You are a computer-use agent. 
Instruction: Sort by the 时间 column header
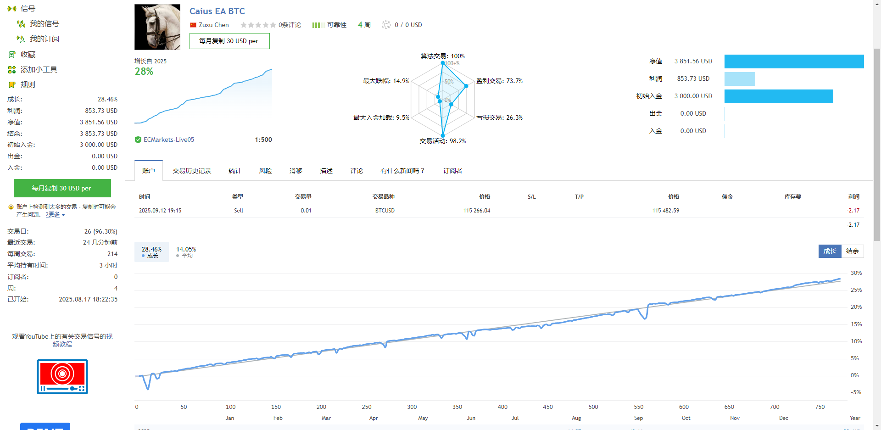pyautogui.click(x=145, y=197)
